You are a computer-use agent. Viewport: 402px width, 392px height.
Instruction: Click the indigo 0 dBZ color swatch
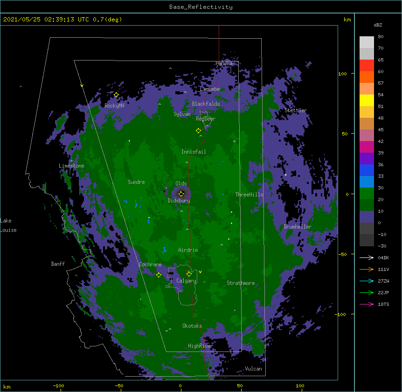(x=367, y=217)
